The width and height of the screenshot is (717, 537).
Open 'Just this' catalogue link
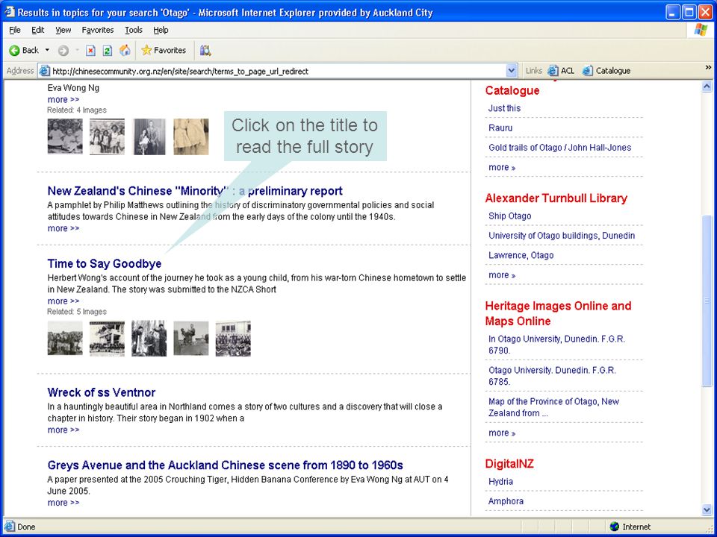[504, 108]
